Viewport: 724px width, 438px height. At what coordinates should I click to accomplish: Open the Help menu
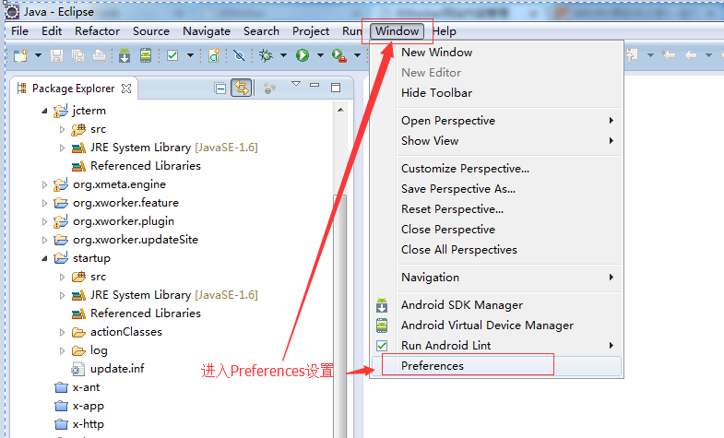(445, 31)
